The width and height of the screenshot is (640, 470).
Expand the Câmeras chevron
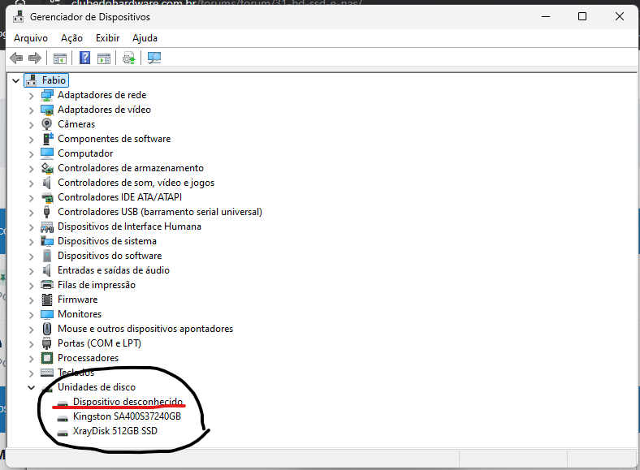32,125
